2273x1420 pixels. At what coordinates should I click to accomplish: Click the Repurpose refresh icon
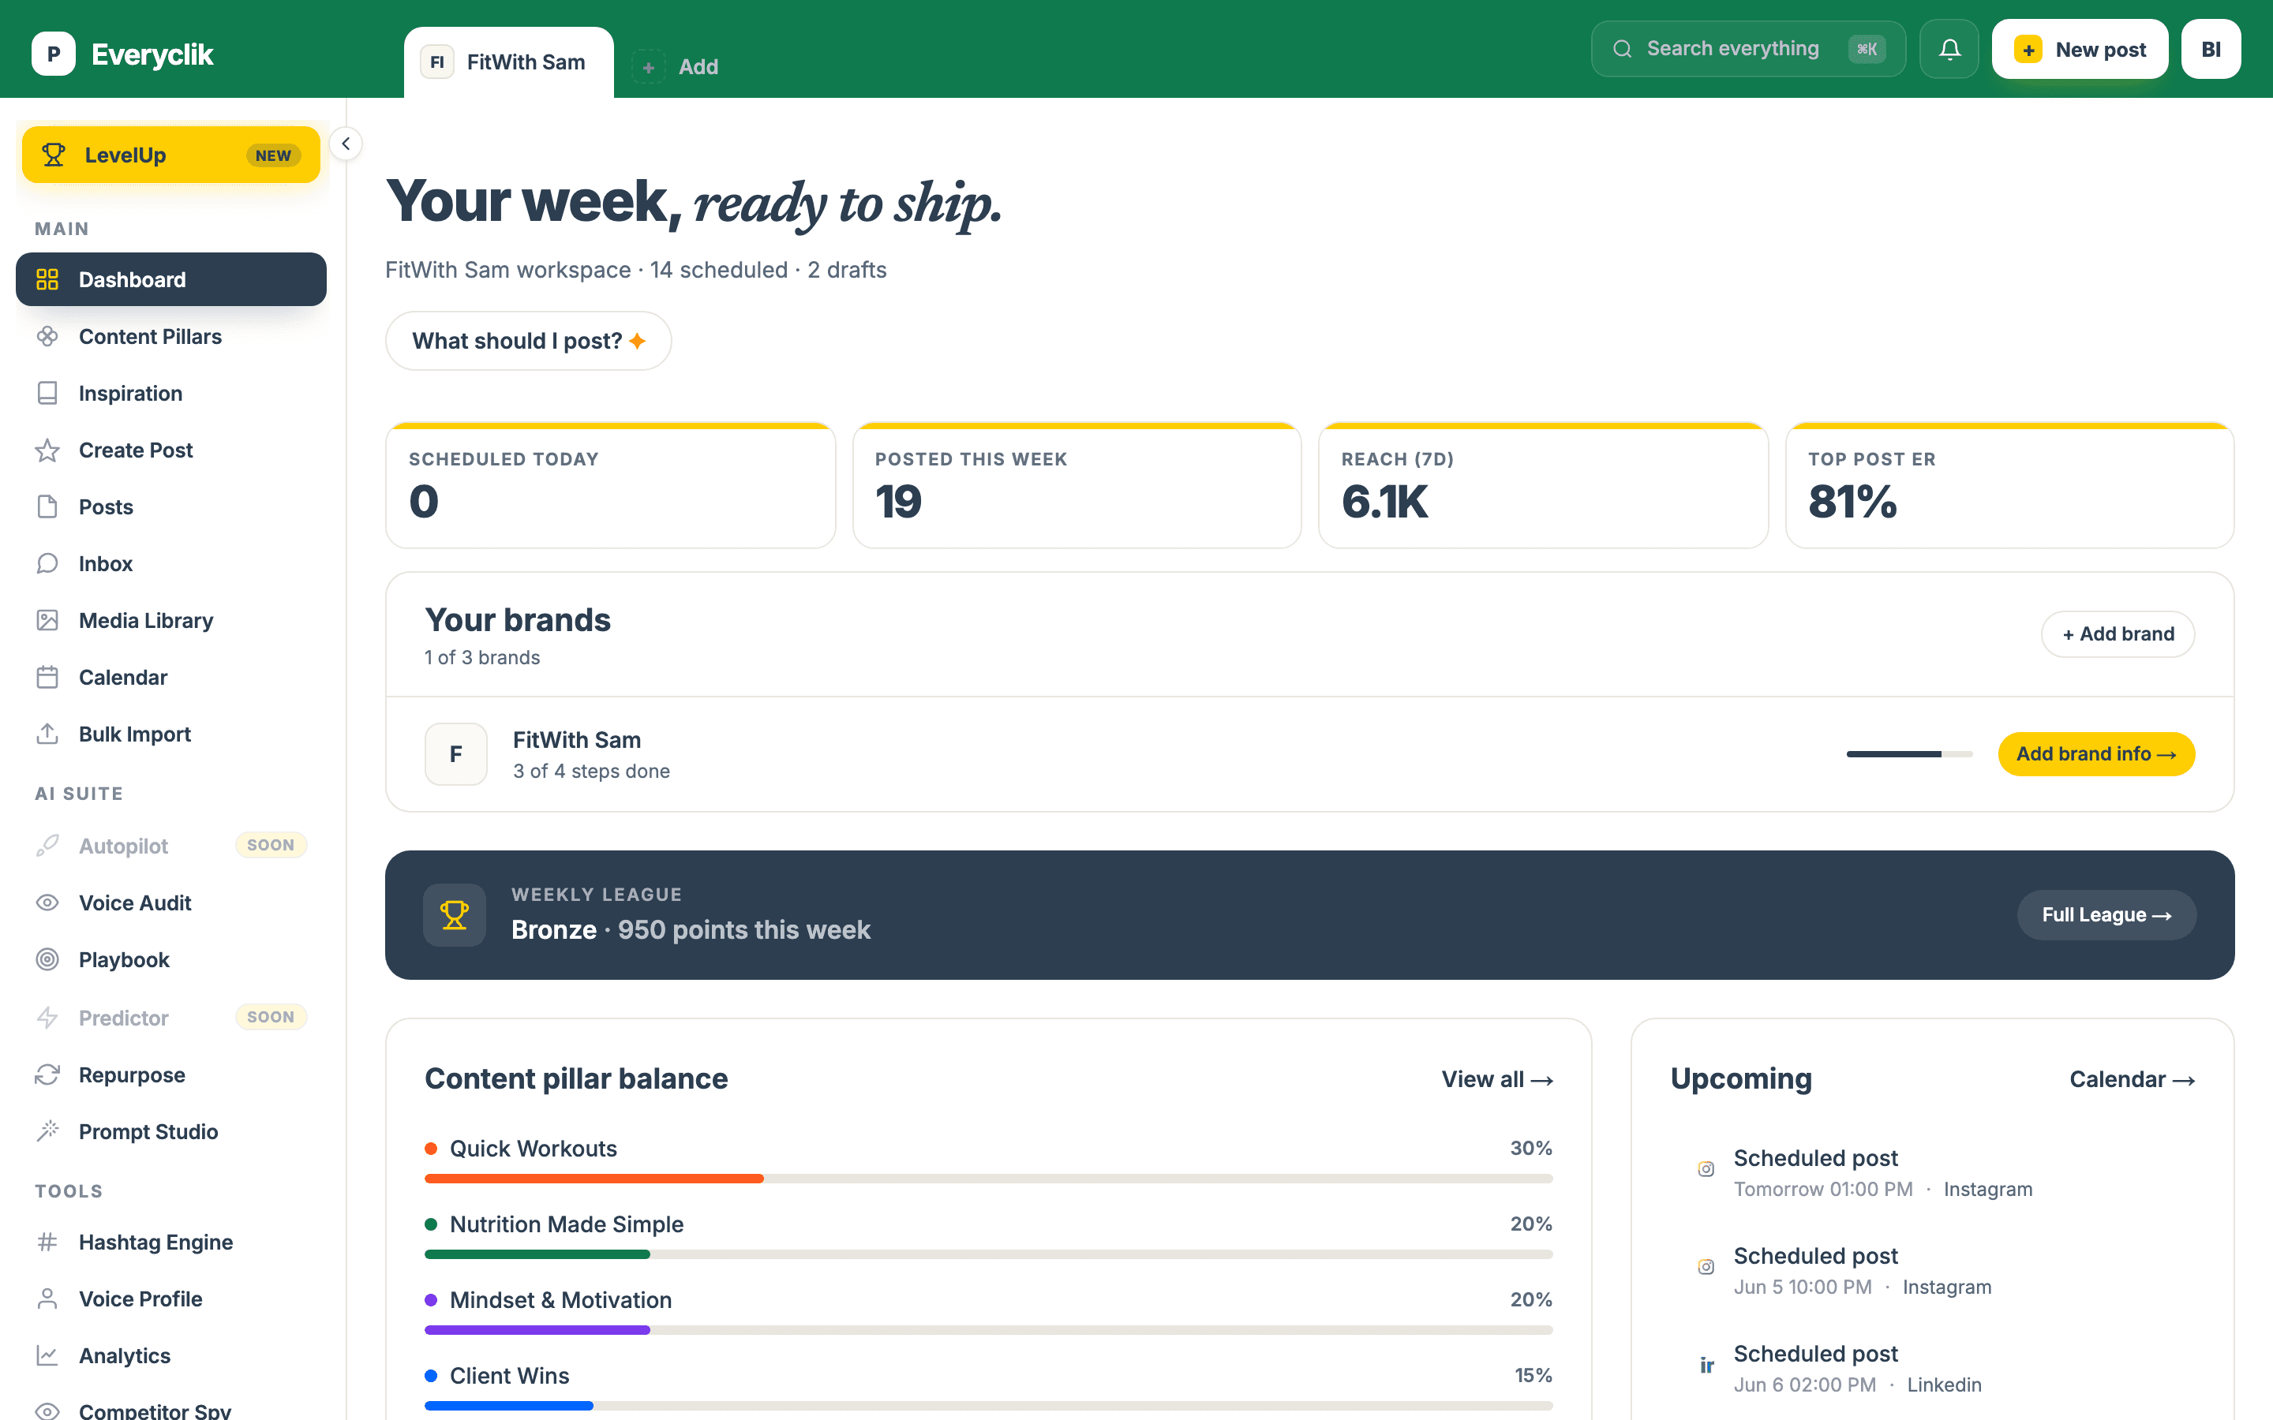(47, 1074)
